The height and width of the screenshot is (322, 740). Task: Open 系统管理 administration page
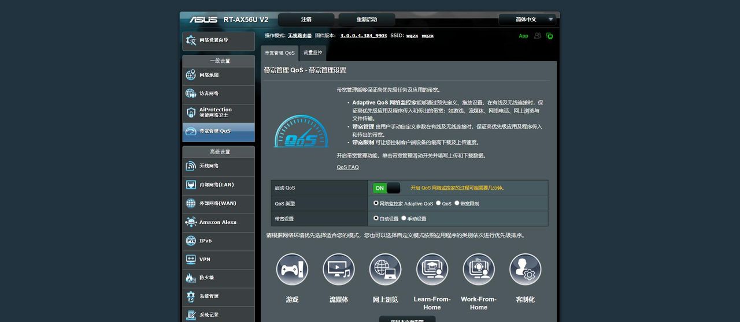pyautogui.click(x=219, y=297)
